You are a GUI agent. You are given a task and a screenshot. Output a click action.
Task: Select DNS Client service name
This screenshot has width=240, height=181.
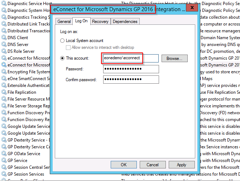click(18, 38)
